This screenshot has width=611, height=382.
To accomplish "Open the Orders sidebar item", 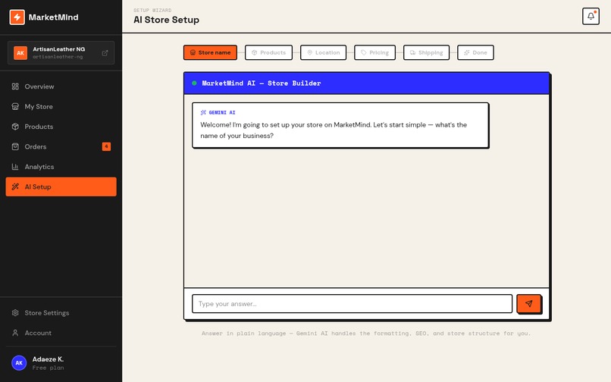I will point(61,146).
